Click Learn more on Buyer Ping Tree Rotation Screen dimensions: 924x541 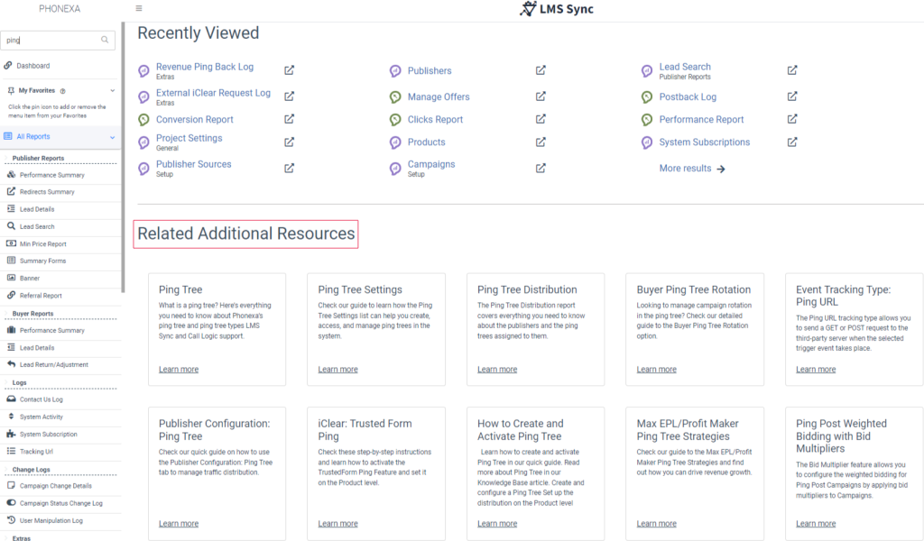click(x=657, y=370)
